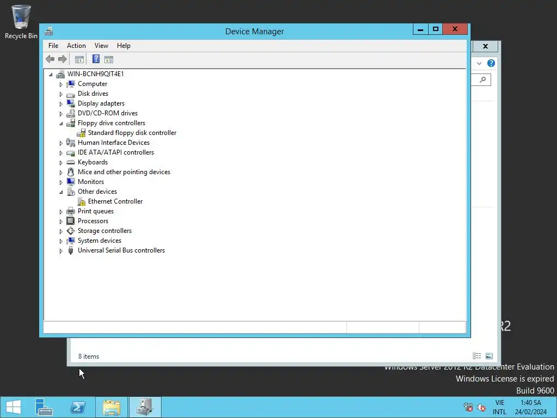Click Show/Hide Console Tree toolbar icon
The image size is (557, 418).
tap(79, 59)
